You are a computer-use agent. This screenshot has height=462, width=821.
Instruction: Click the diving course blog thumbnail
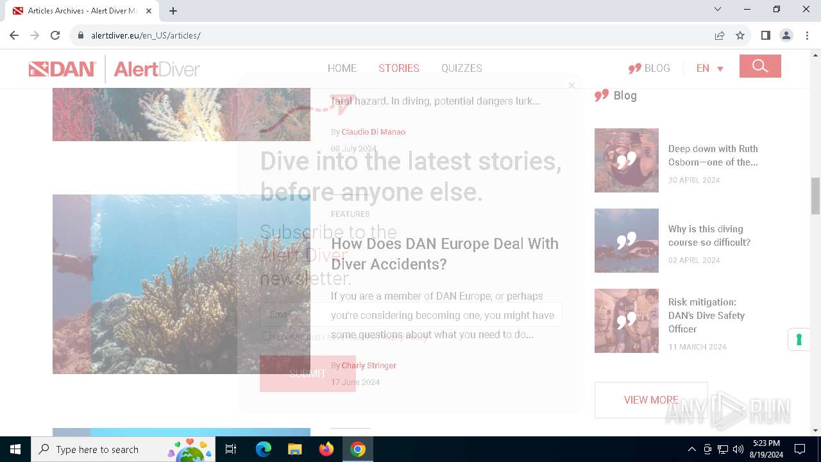(x=627, y=241)
